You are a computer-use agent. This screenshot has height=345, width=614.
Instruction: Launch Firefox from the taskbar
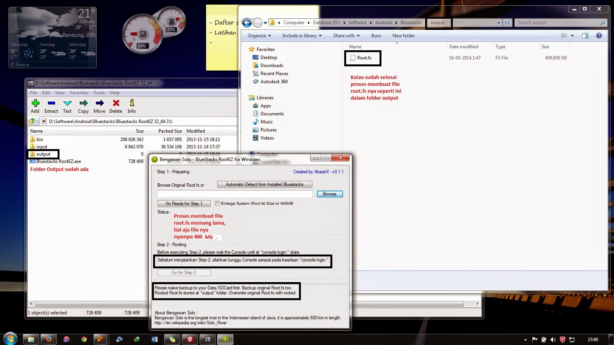coord(49,339)
